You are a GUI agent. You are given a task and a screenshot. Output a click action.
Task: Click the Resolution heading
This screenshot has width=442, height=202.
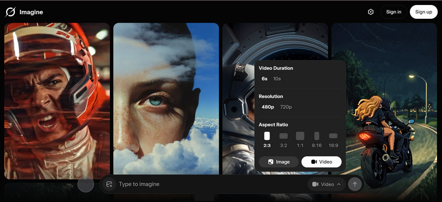(271, 97)
